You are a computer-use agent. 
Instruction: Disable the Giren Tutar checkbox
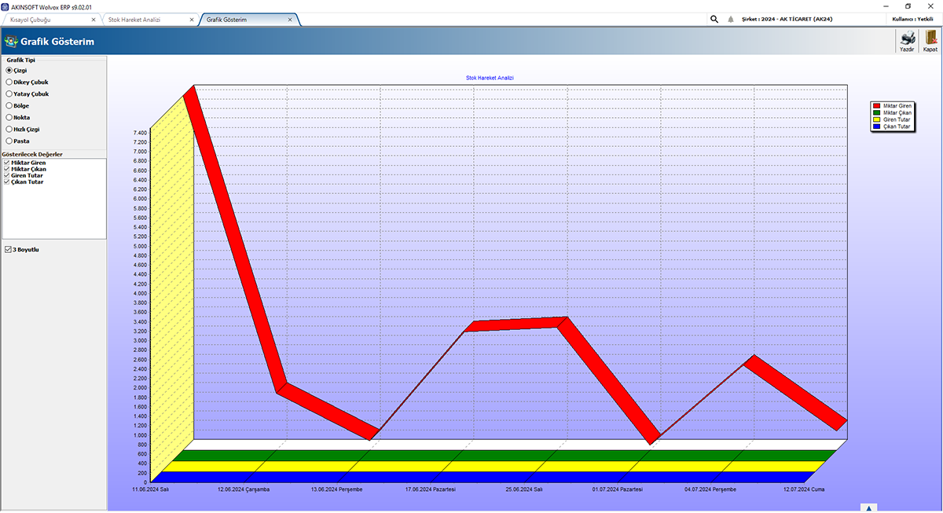pyautogui.click(x=6, y=175)
